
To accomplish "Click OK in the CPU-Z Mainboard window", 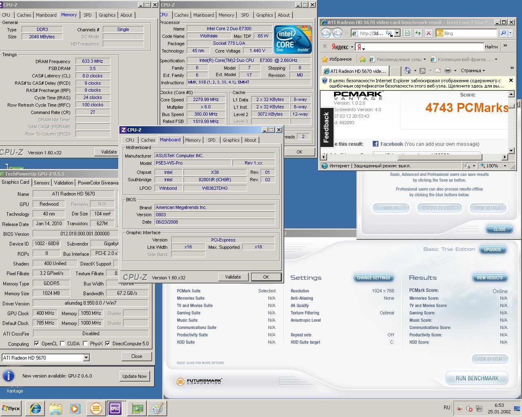I will point(266,277).
